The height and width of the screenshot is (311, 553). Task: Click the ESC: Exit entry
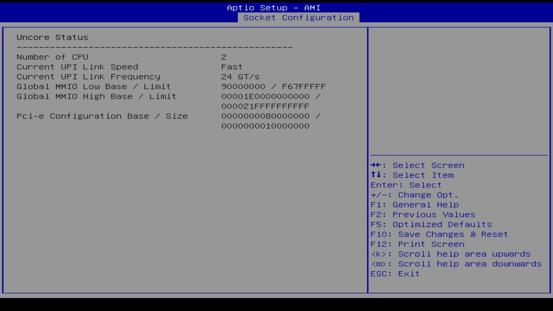tap(394, 273)
